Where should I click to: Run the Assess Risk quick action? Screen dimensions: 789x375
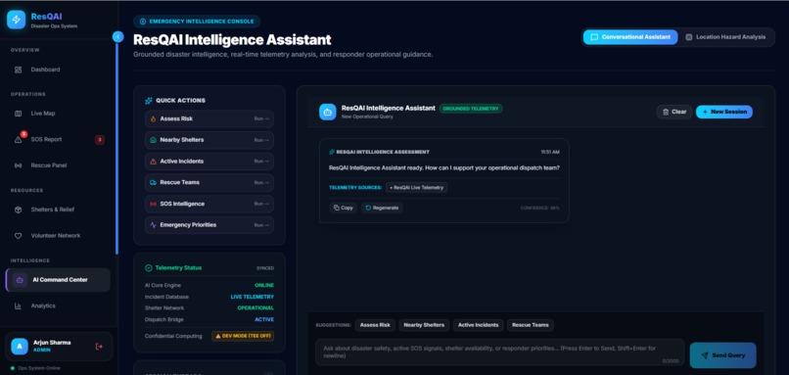(209, 118)
